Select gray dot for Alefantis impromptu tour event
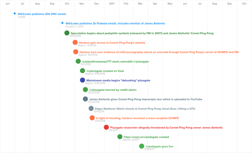This screenshot has width=252, height=153. [x=85, y=99]
